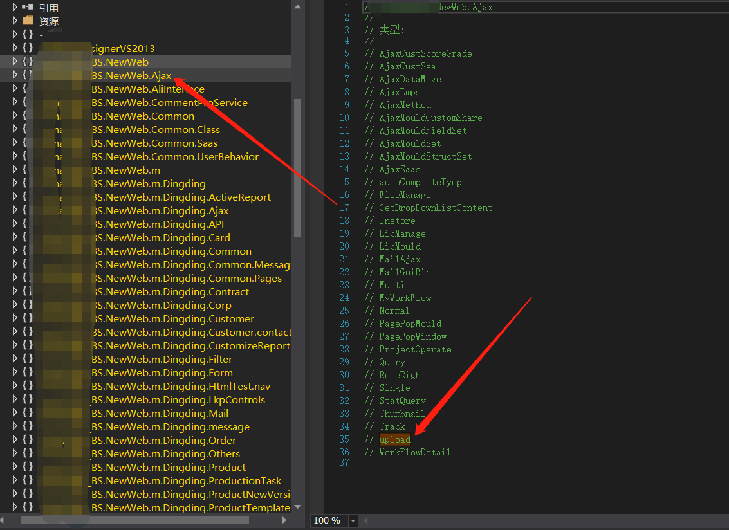This screenshot has width=729, height=530.
Task: Click the highlighted upload text
Action: point(394,439)
